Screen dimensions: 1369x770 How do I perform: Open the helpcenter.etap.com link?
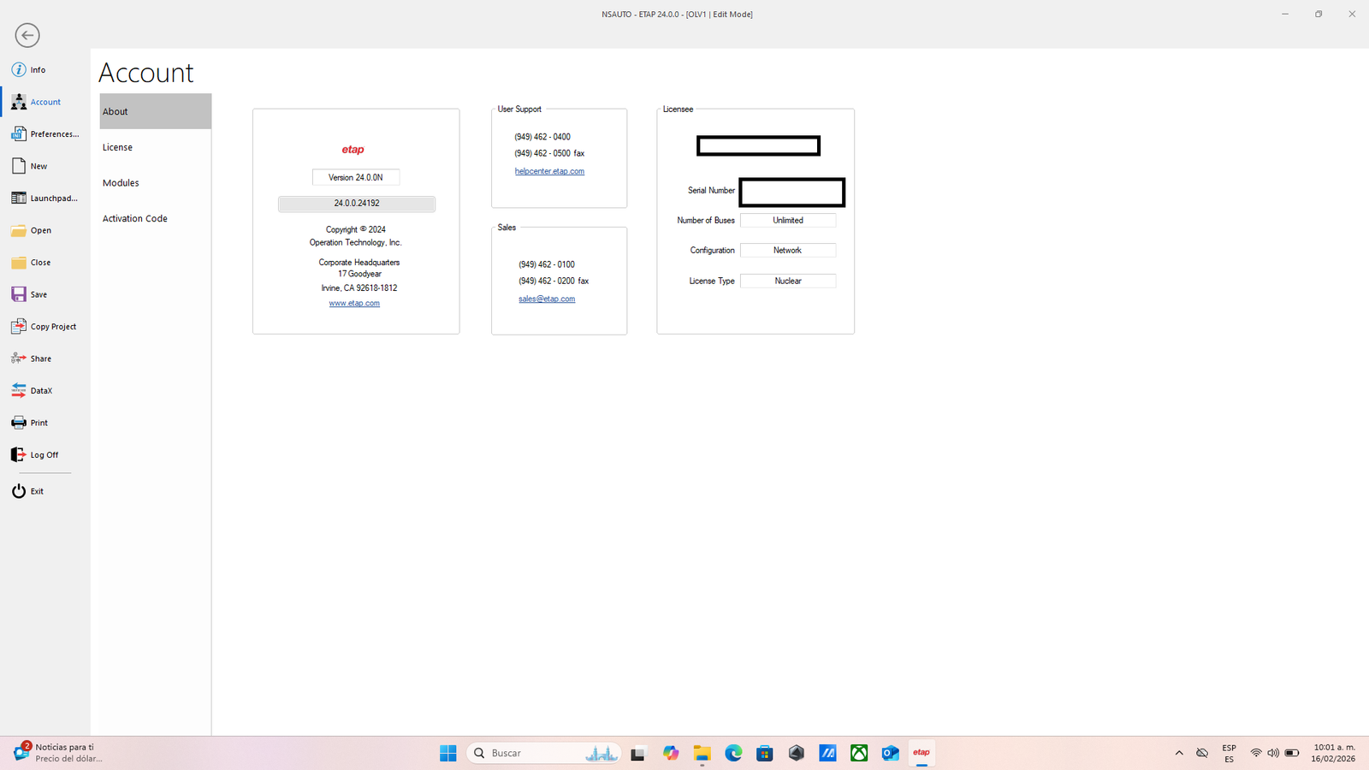549,171
